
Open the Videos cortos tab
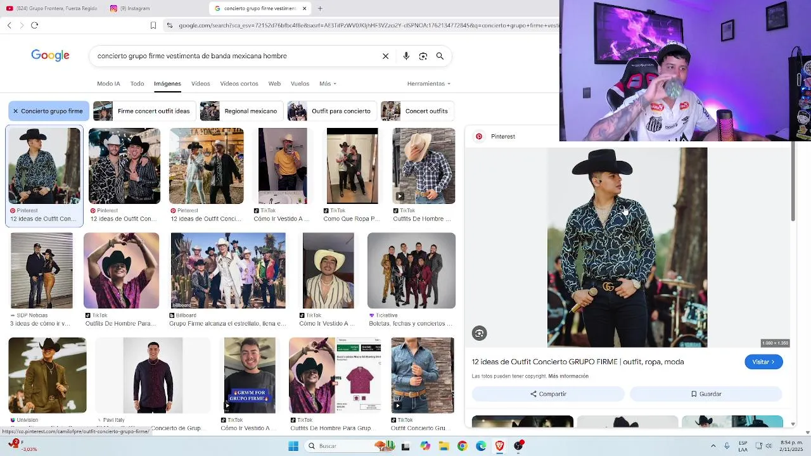point(239,84)
